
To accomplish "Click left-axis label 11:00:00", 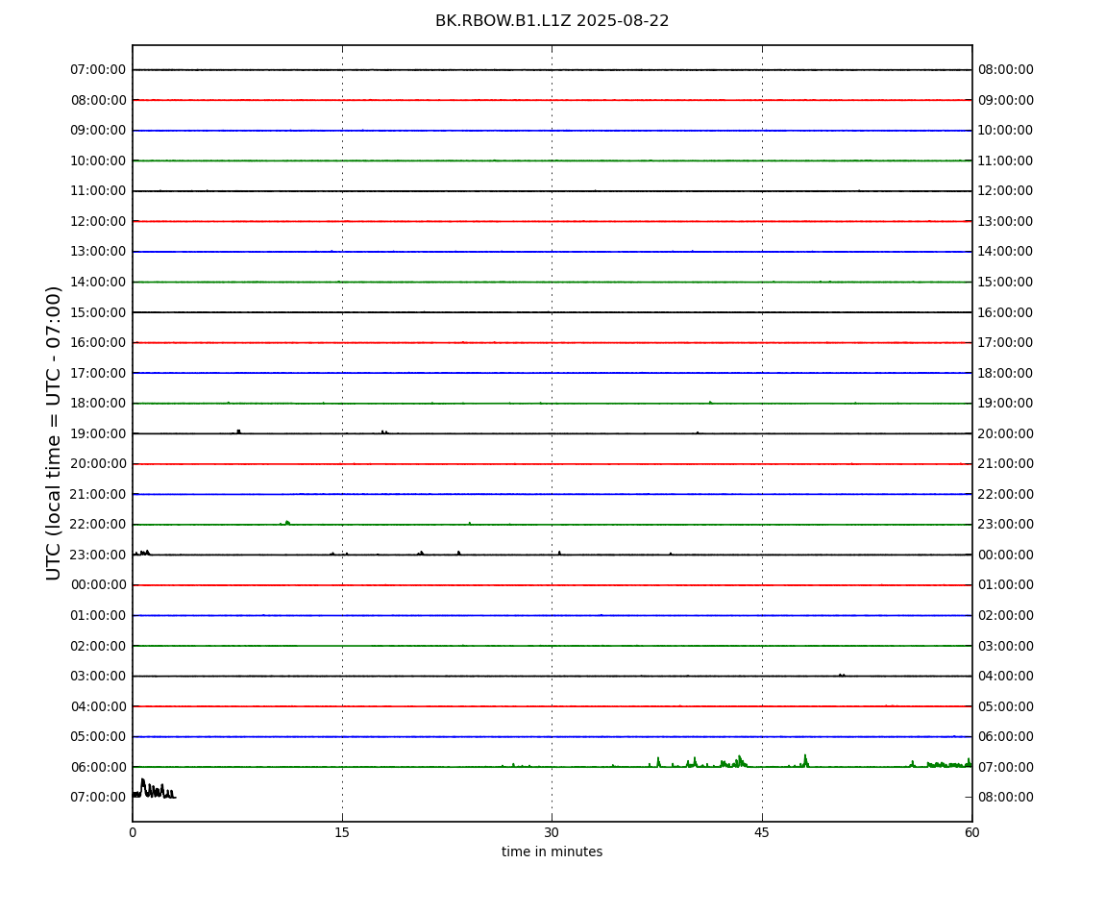I will (99, 191).
